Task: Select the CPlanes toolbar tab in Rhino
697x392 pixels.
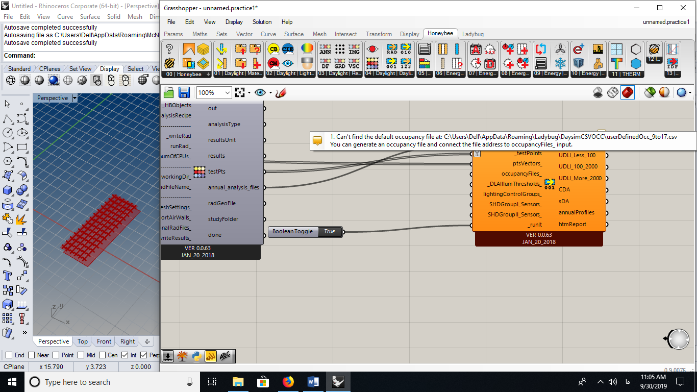Action: 50,69
